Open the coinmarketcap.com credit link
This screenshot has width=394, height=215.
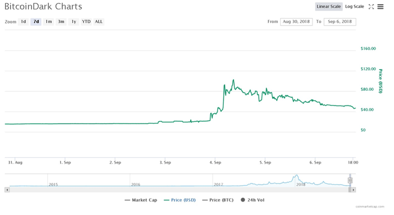coord(370,207)
